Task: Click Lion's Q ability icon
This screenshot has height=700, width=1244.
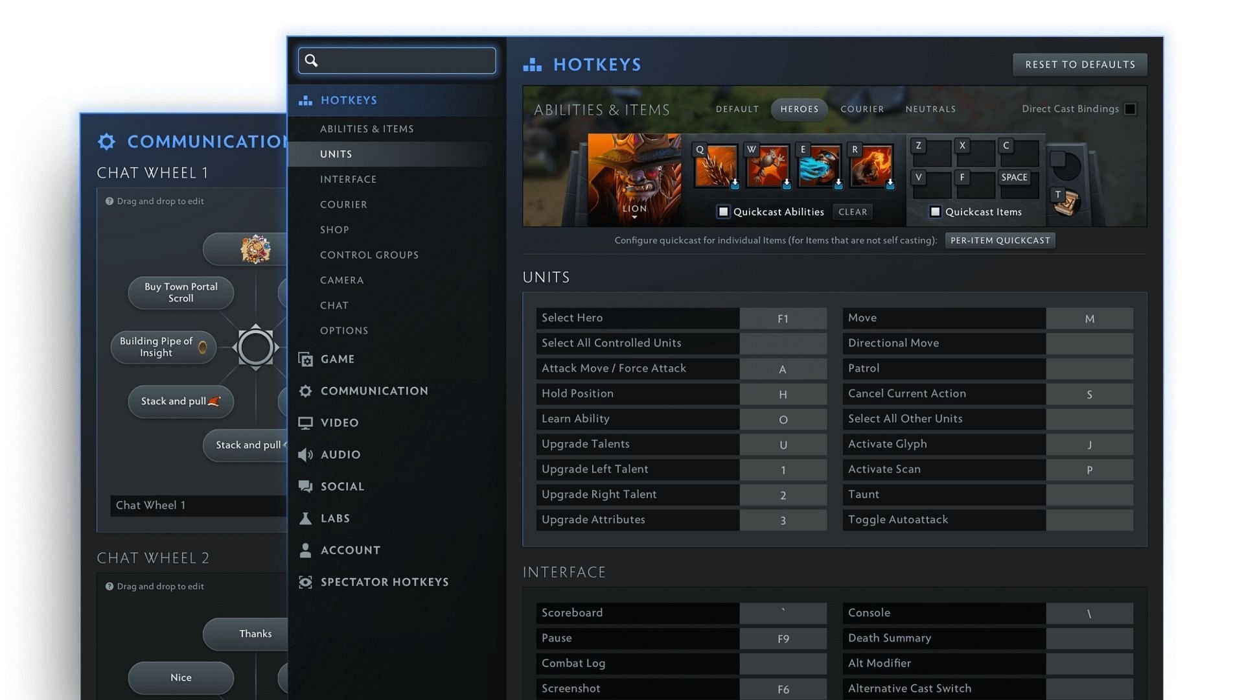Action: coord(716,166)
